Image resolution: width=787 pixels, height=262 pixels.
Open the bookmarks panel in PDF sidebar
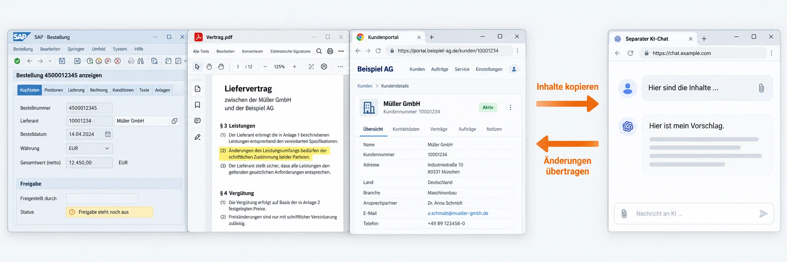click(197, 105)
